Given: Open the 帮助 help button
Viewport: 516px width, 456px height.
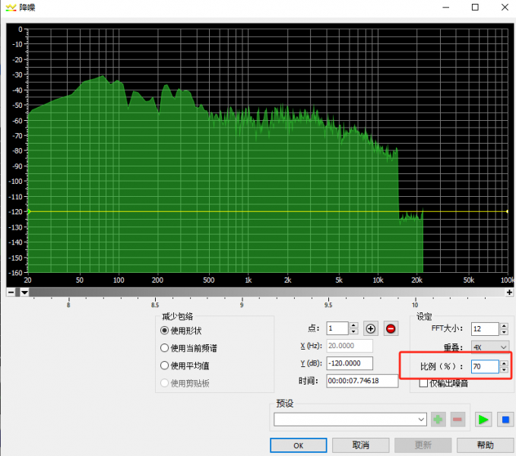Looking at the screenshot, I should [484, 445].
